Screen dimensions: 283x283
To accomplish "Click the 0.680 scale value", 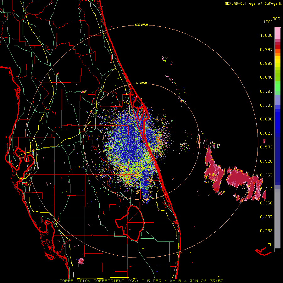I will [266, 119].
